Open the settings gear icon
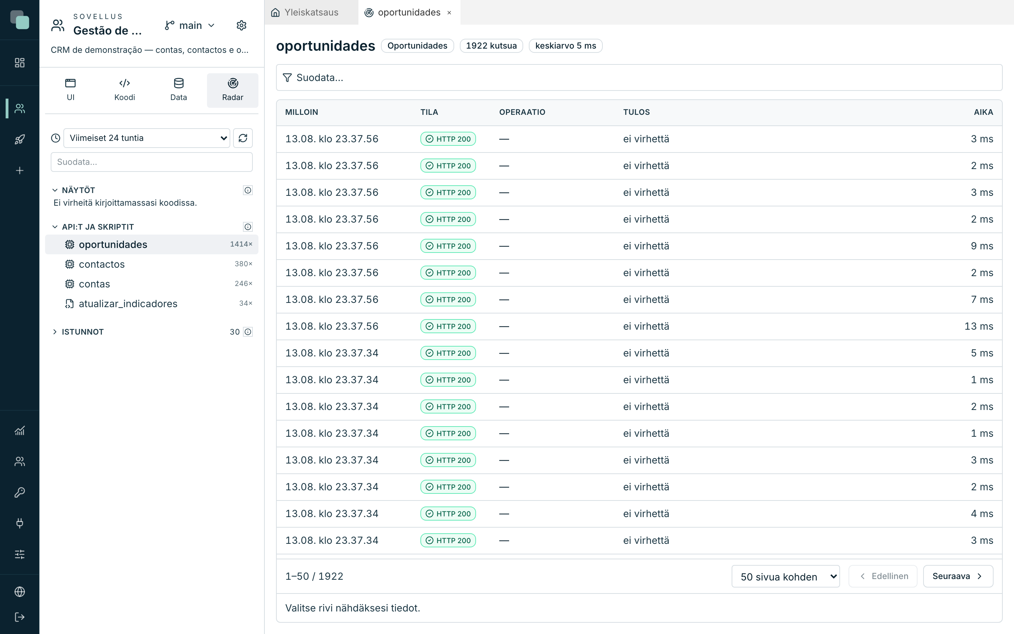This screenshot has height=634, width=1014. pos(241,26)
